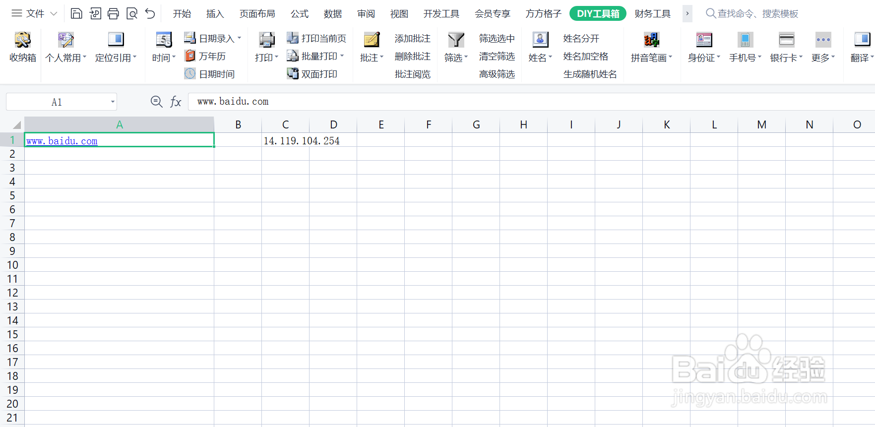Viewport: 875px width, 427px height.
Task: Click the save icon in quick toolbar
Action: coord(76,13)
